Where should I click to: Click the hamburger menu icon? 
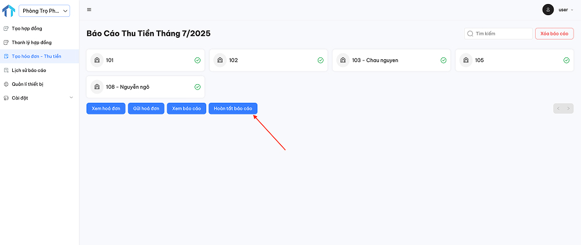tap(89, 10)
